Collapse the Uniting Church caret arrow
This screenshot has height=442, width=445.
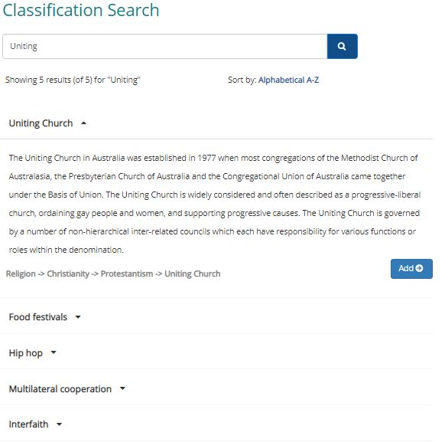pos(83,123)
